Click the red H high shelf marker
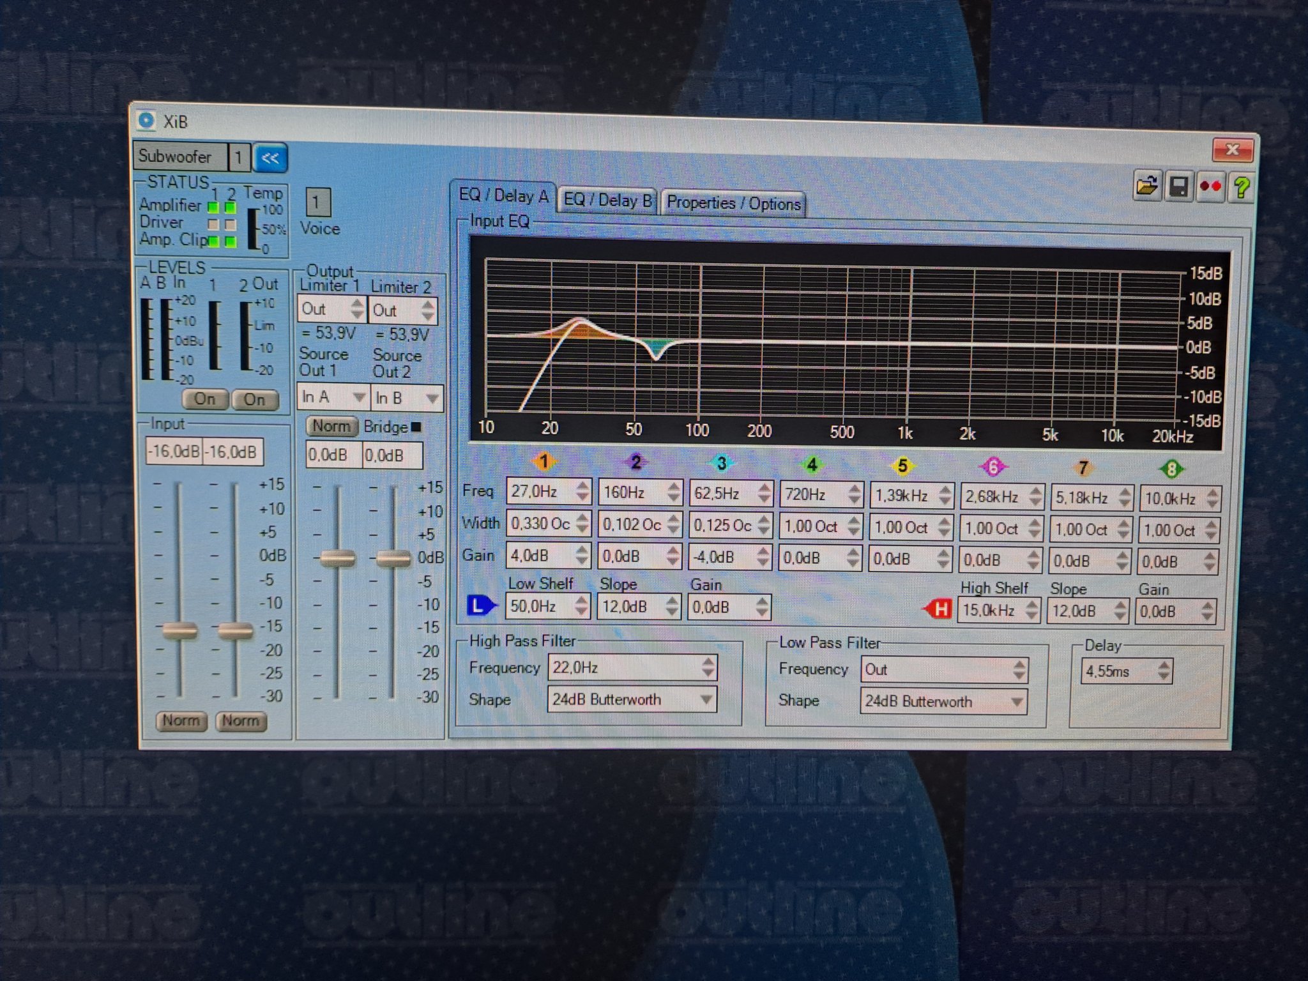This screenshot has height=981, width=1308. point(938,609)
